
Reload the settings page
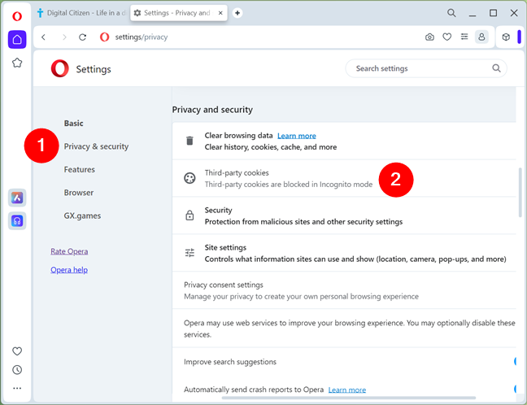click(83, 37)
